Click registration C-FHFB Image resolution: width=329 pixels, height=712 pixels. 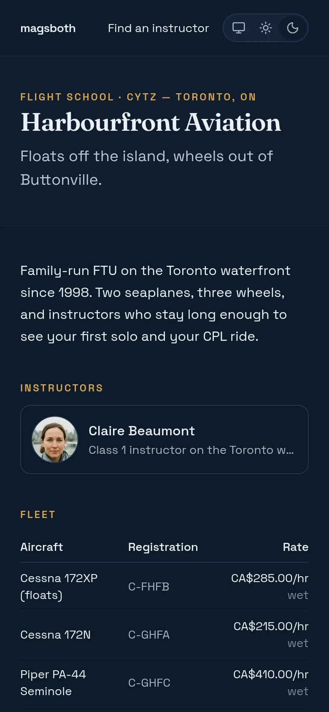pos(149,587)
